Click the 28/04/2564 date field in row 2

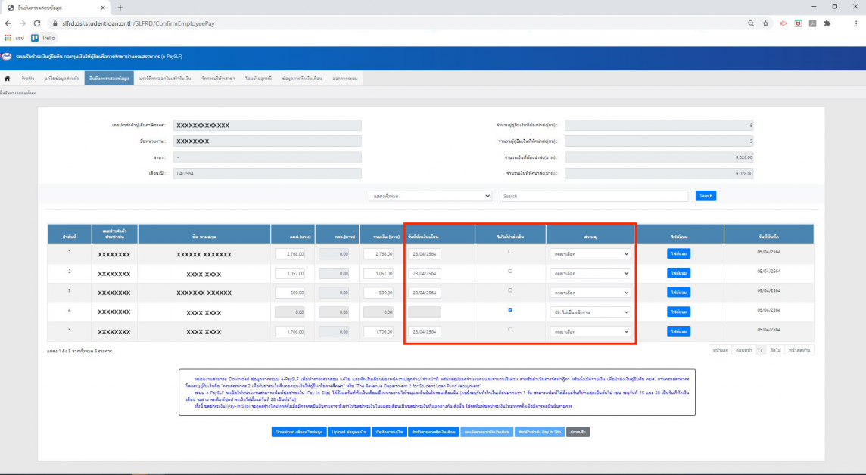[x=425, y=273]
